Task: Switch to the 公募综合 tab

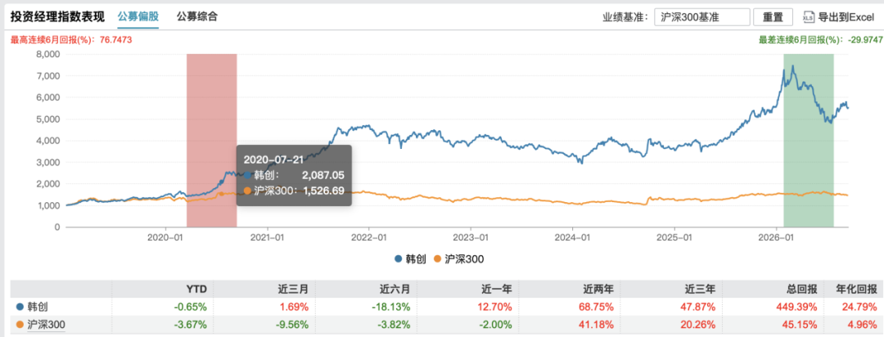Action: pyautogui.click(x=196, y=16)
